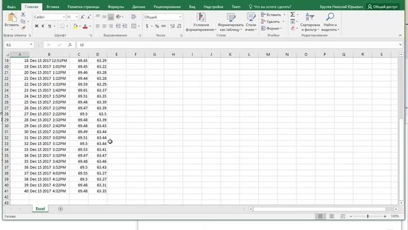
Task: Open the Format (Формат) cells dropdown
Action: click(x=272, y=28)
